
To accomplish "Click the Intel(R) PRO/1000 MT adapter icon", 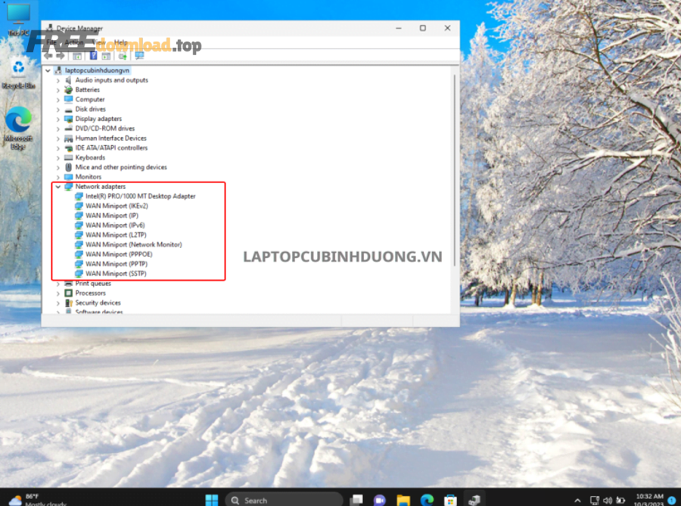I will click(79, 197).
